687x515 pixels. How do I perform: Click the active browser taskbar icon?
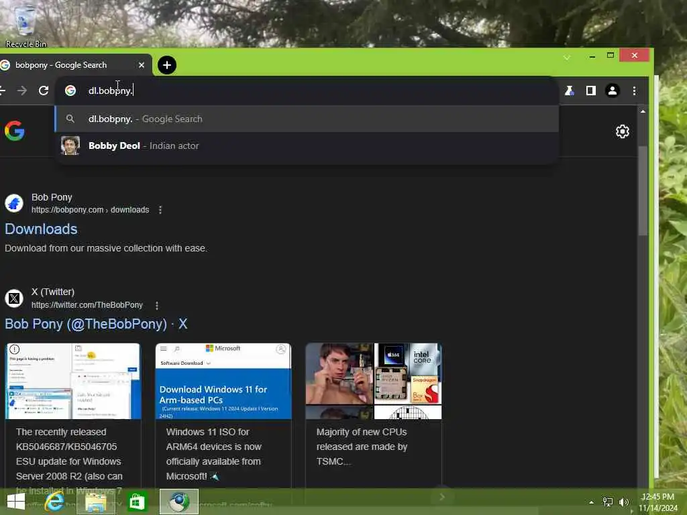(x=178, y=502)
